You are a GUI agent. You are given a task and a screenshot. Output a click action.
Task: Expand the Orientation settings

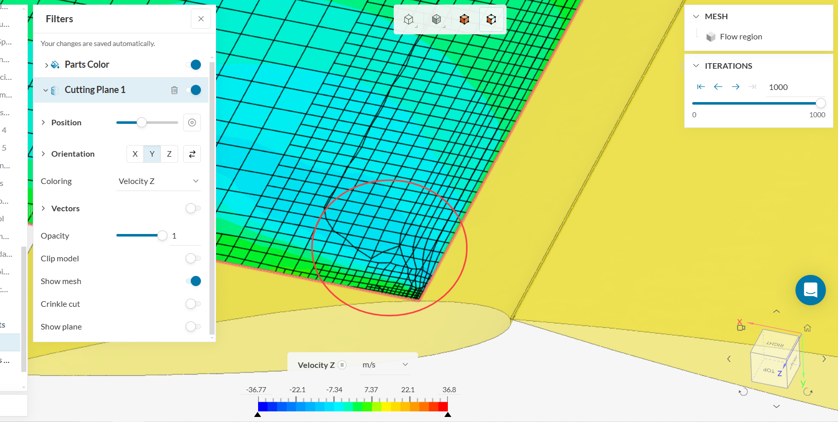click(43, 154)
